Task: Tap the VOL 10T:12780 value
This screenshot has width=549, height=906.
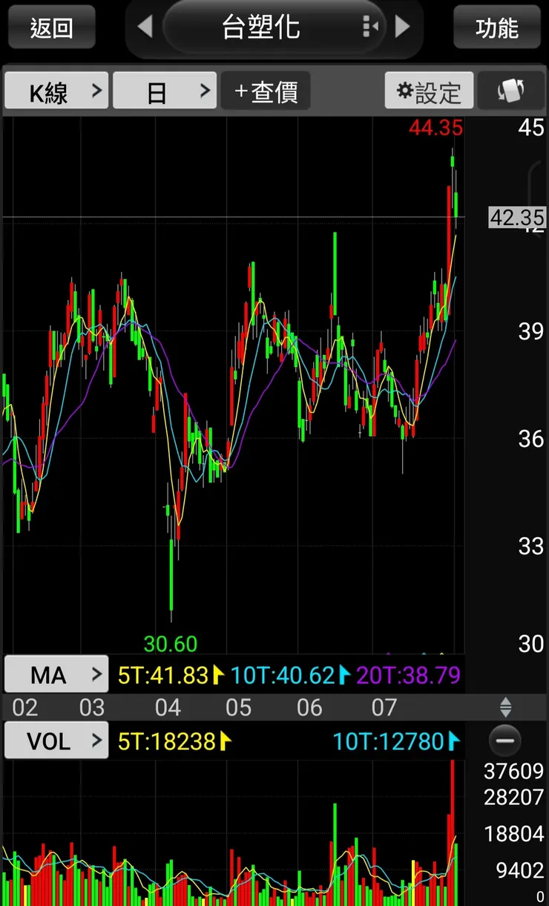Action: click(x=388, y=740)
